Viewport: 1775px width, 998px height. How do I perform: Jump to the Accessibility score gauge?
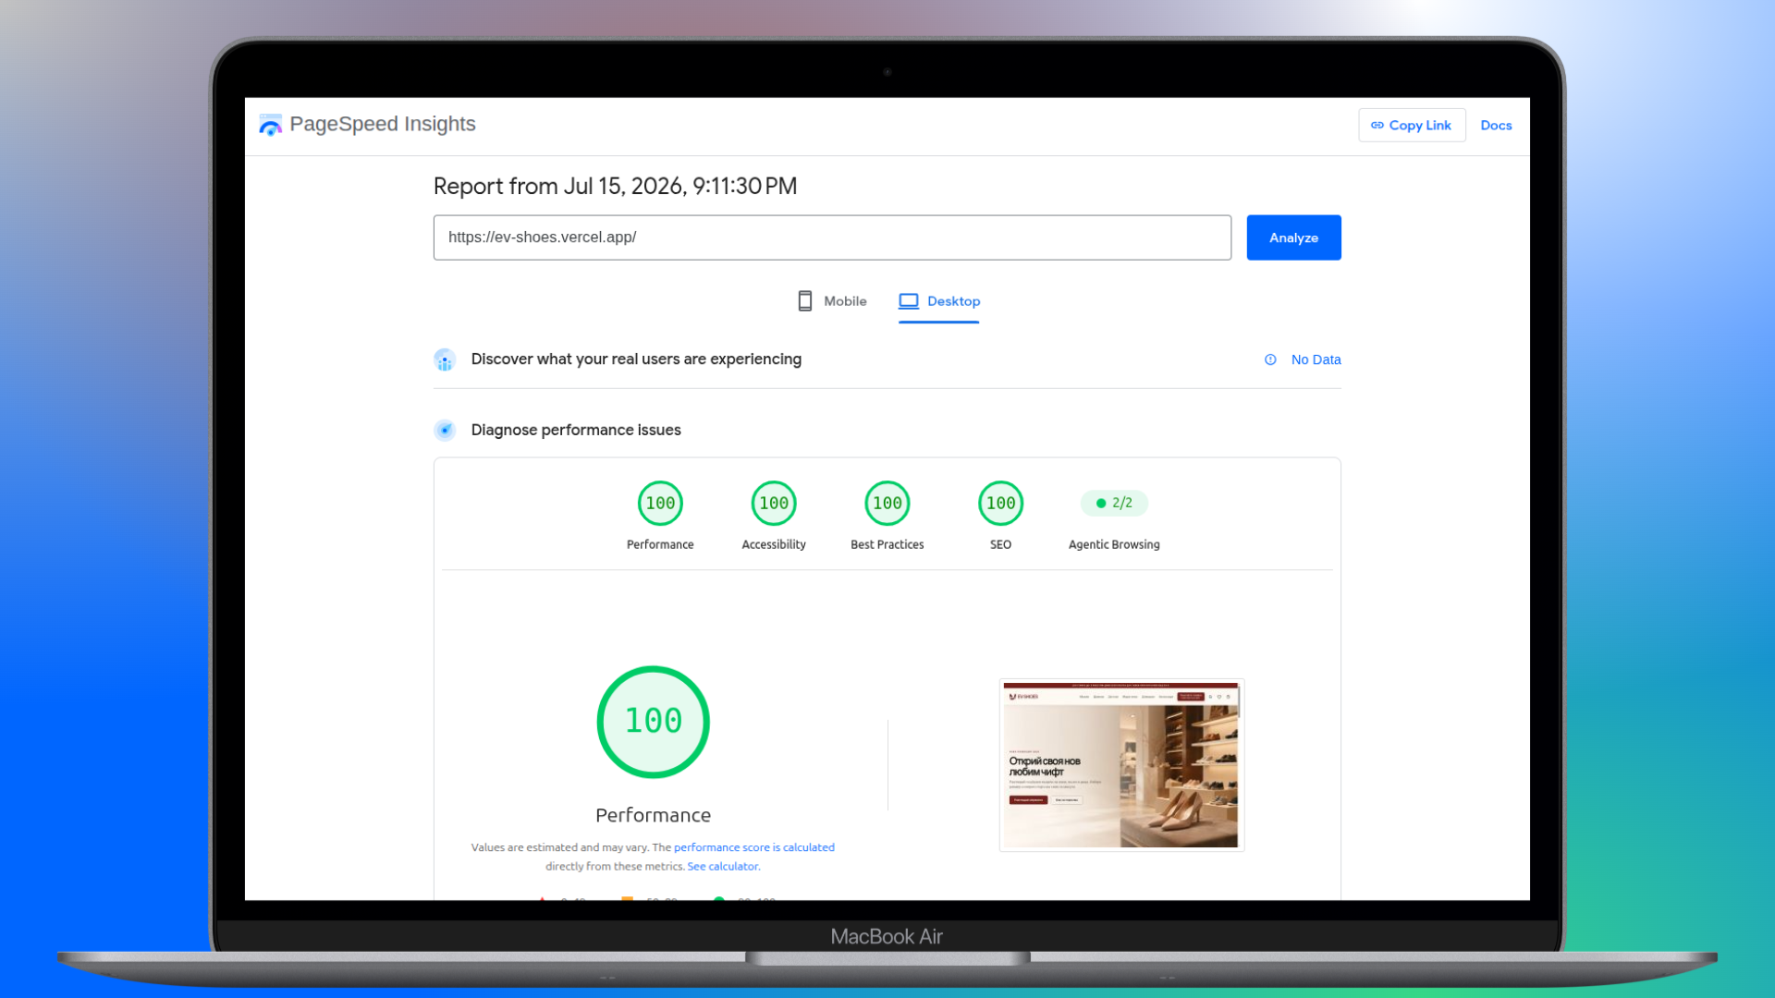coord(774,504)
